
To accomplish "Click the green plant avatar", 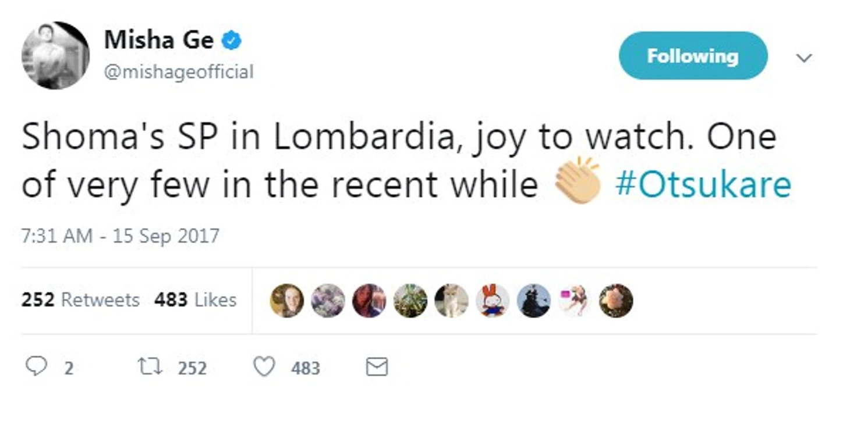I will click(410, 301).
